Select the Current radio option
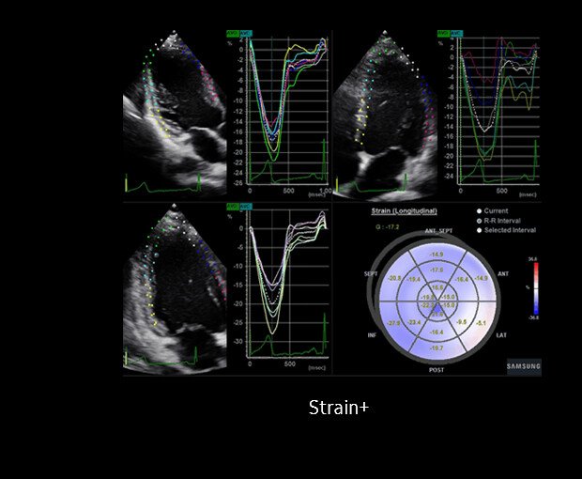 tap(479, 211)
